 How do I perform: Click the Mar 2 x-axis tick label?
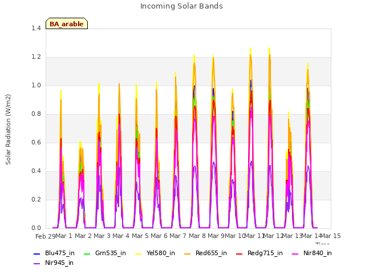point(83,236)
